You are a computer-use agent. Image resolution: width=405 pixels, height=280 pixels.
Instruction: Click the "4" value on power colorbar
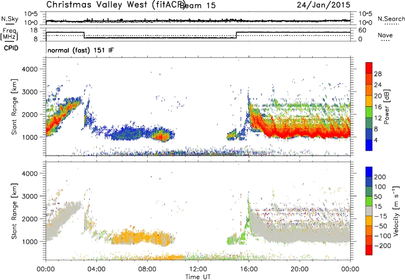[376, 140]
